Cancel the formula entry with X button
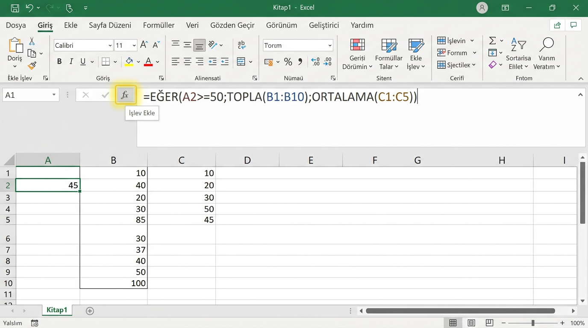Viewport: 588px width, 328px height. (85, 95)
